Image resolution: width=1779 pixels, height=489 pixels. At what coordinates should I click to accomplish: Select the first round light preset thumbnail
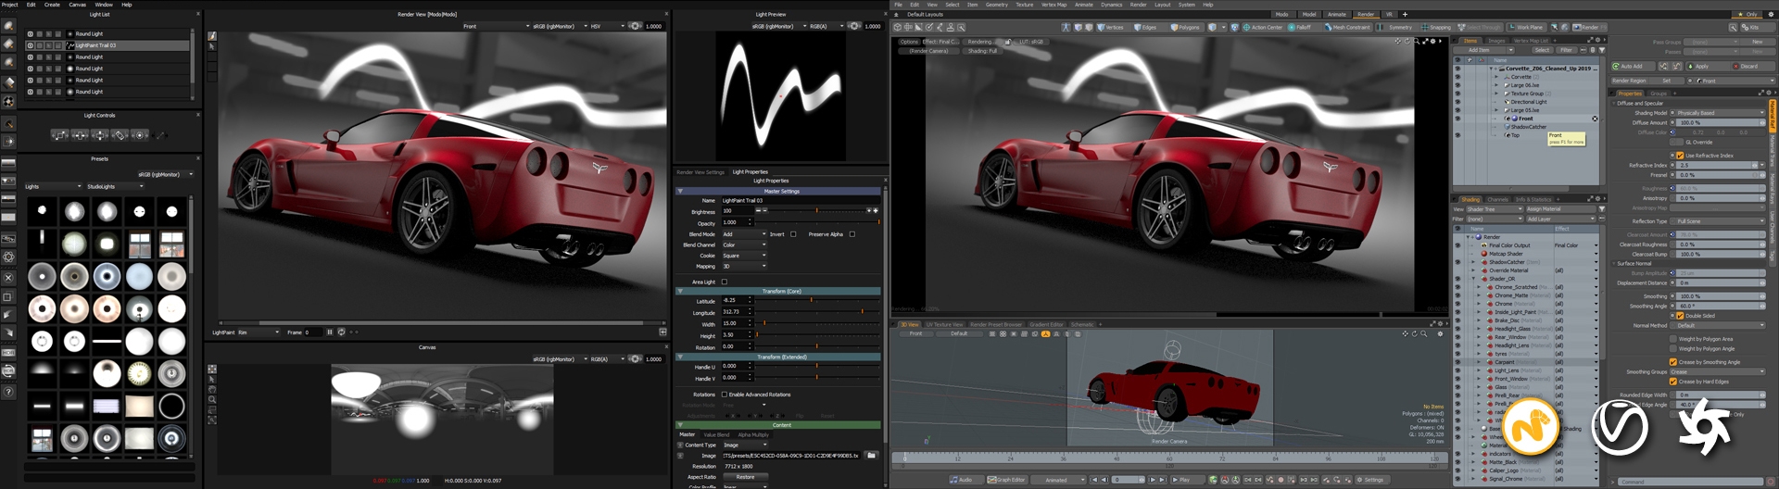42,211
